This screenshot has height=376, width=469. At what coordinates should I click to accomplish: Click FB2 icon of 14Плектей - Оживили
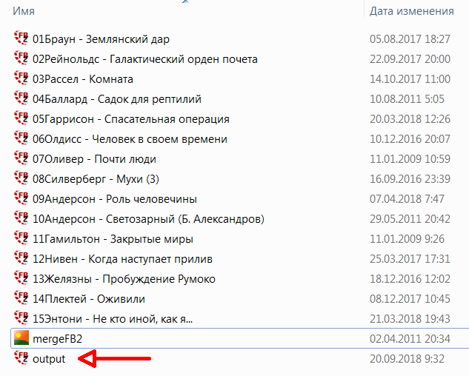click(x=21, y=298)
